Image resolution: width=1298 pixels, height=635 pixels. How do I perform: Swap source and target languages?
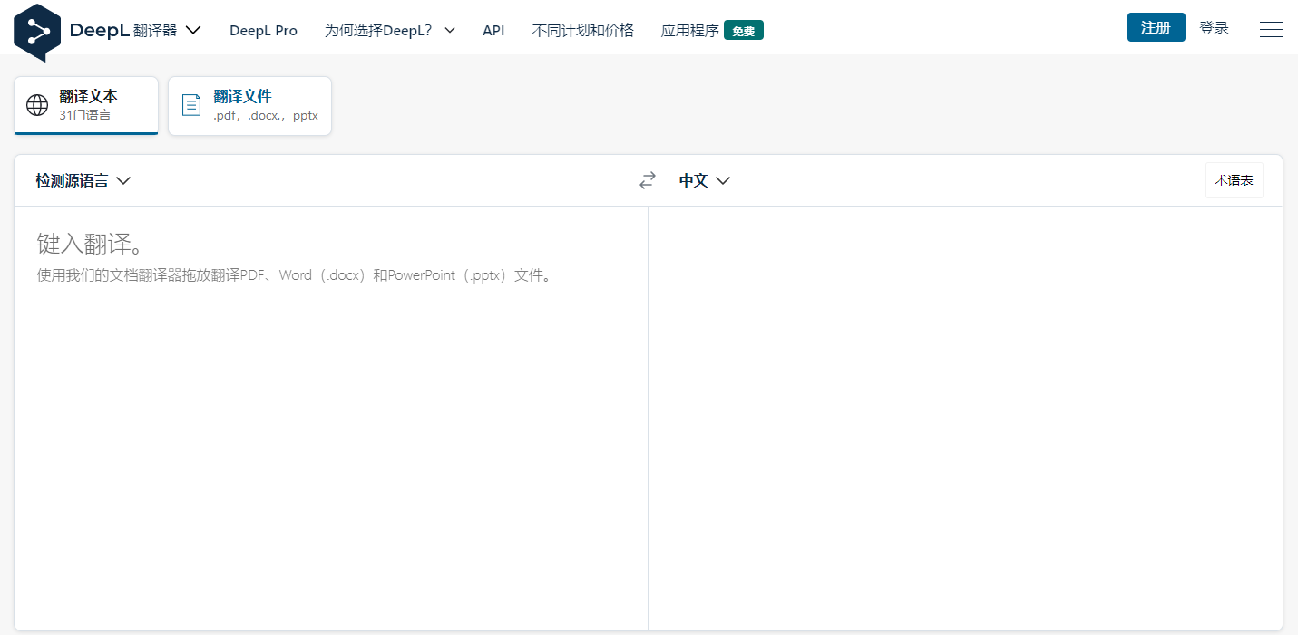647,181
